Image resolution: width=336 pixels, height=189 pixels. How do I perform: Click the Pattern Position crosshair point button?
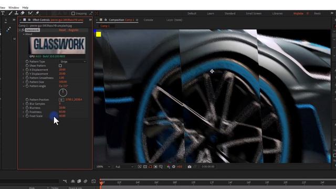pyautogui.click(x=61, y=100)
